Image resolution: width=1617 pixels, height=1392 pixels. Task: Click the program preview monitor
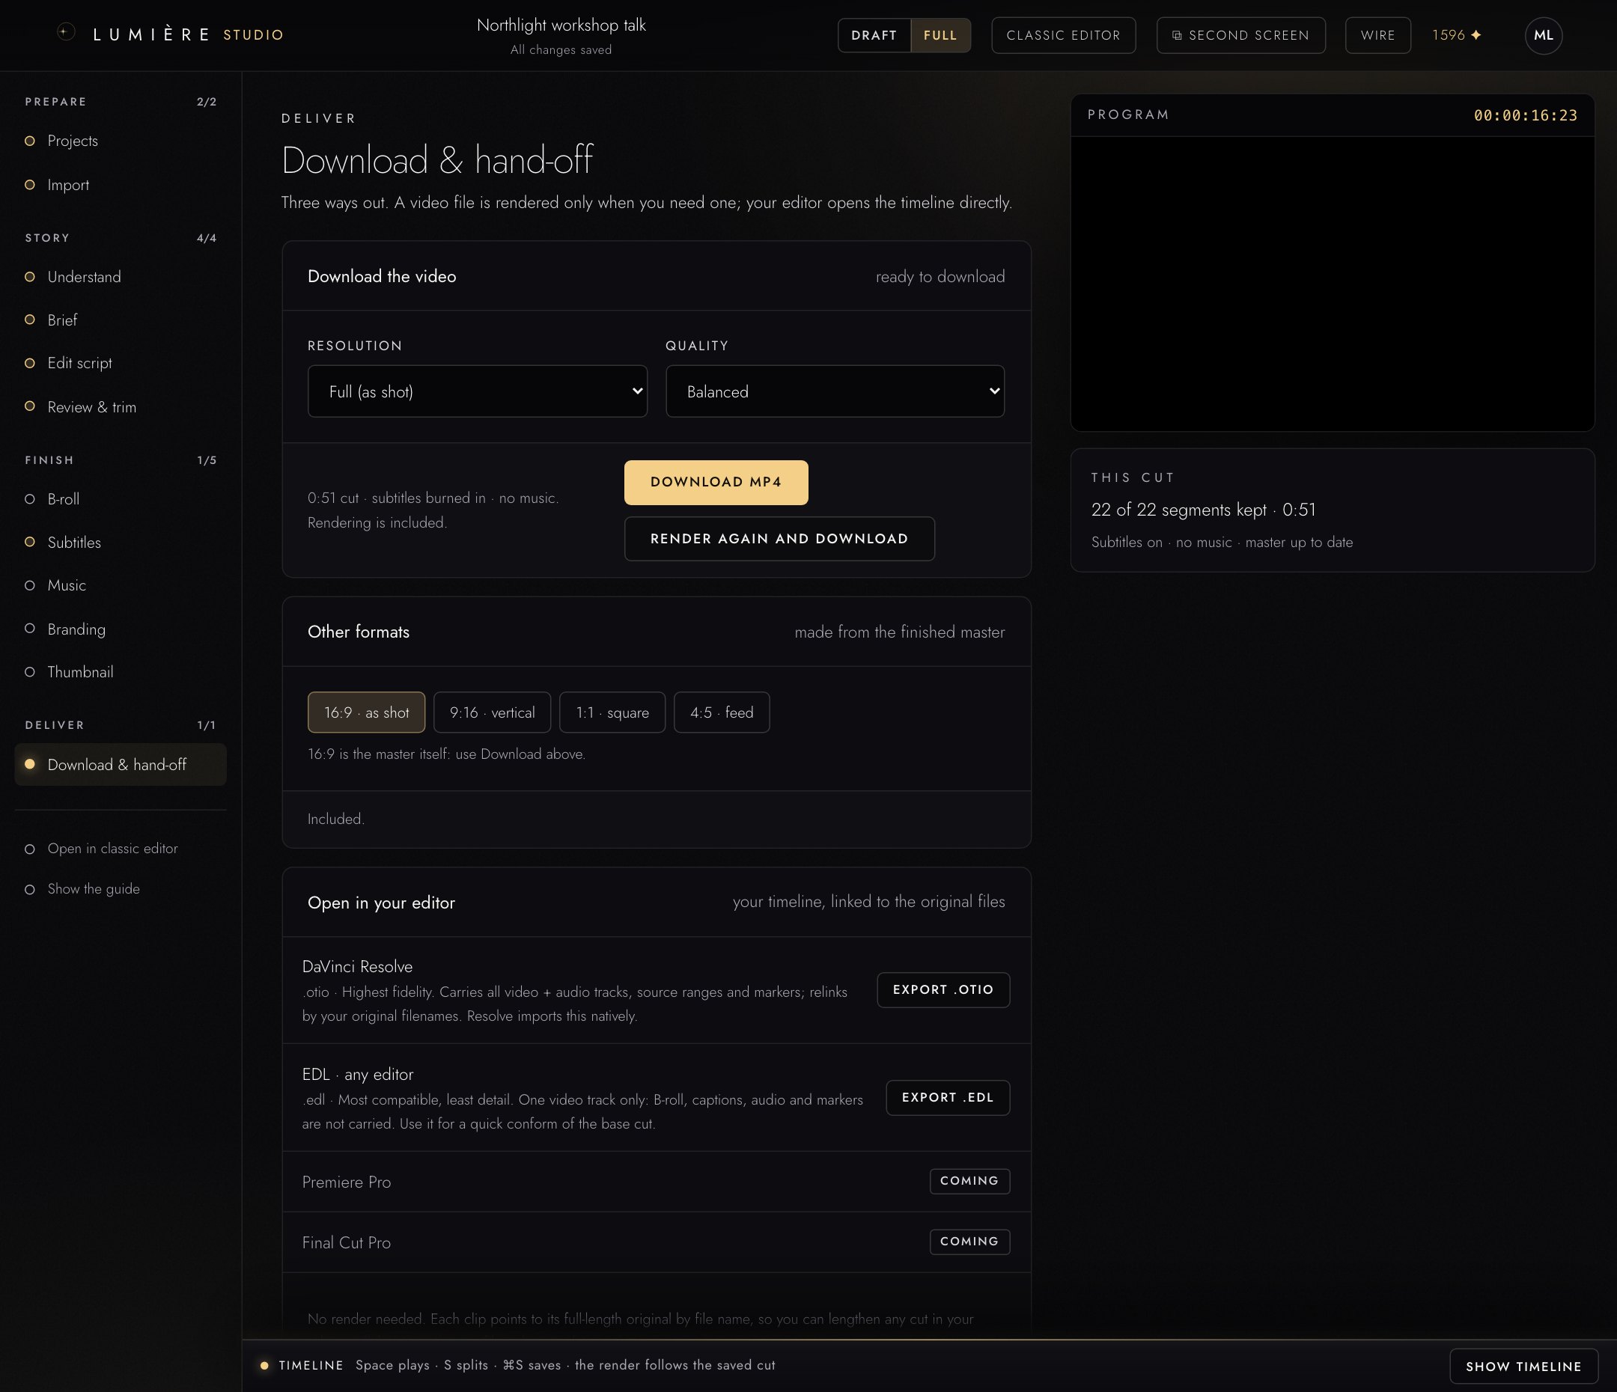pos(1332,283)
